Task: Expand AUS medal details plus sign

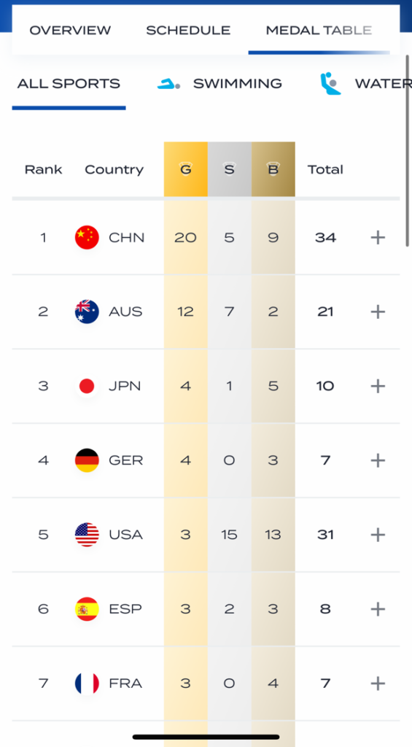Action: tap(378, 311)
